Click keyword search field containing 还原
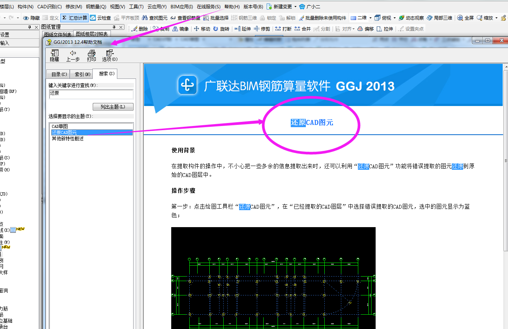Viewport: 508px width, 329px height. click(x=91, y=94)
